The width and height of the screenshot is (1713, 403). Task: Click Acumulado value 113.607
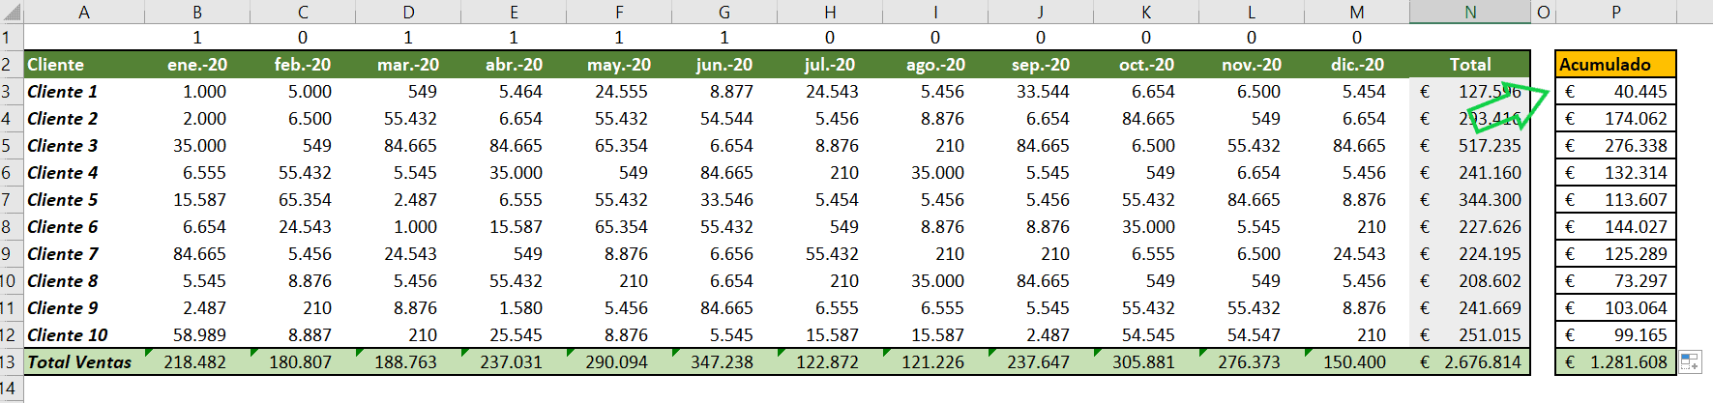1616,200
